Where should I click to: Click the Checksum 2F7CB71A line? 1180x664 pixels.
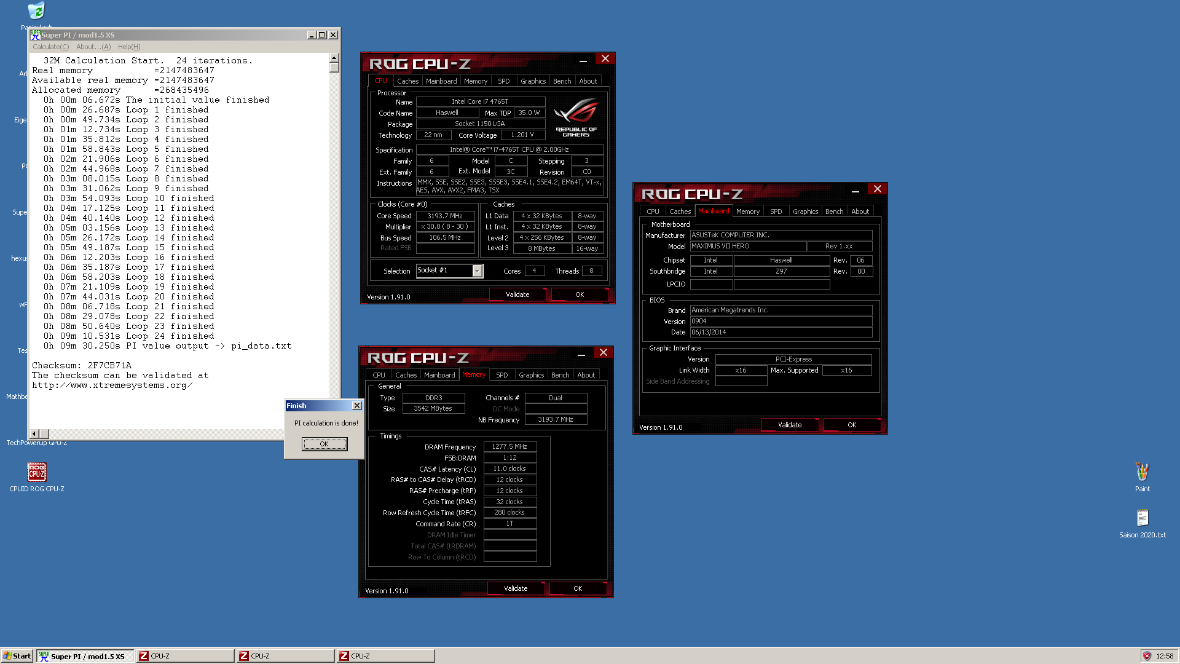pyautogui.click(x=82, y=366)
